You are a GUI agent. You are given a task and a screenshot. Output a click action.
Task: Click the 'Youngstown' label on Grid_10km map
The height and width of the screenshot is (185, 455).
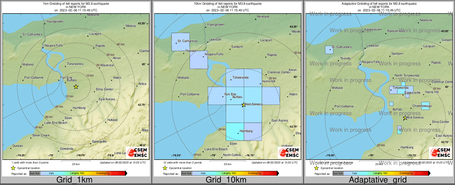216,25
